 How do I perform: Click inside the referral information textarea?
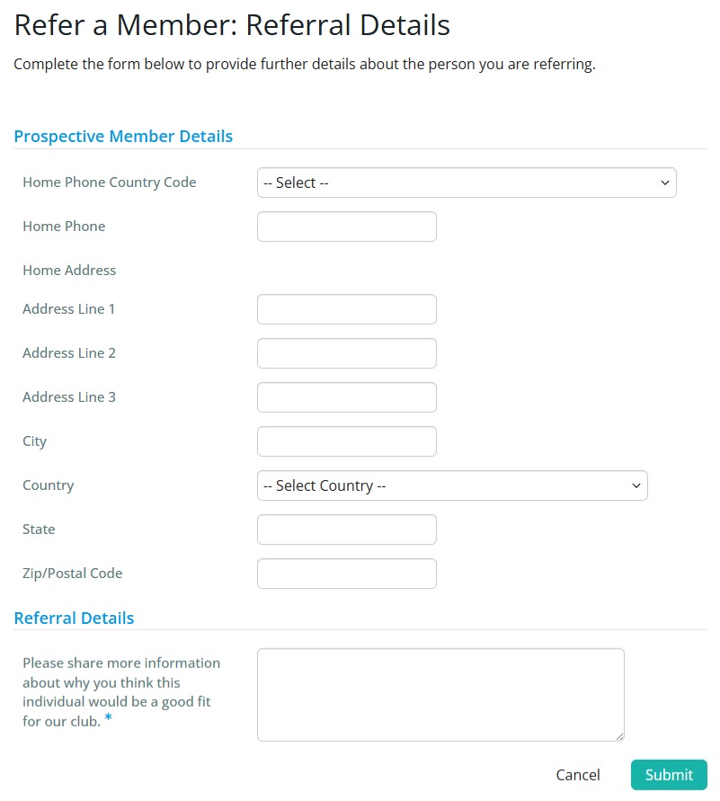point(440,692)
